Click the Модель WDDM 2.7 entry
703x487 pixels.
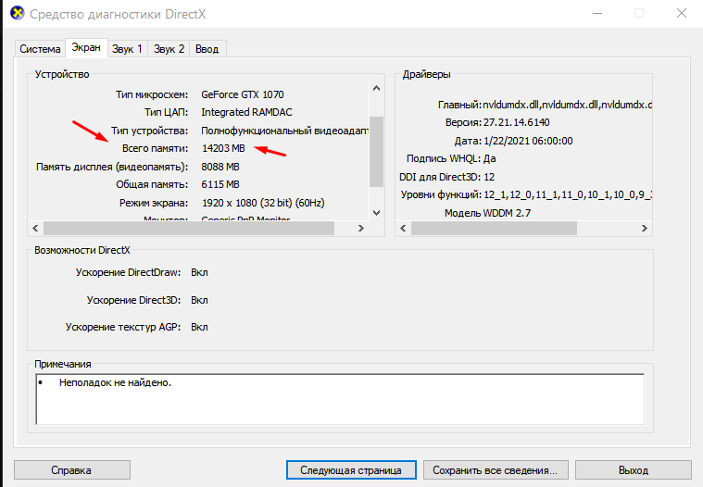pos(488,213)
